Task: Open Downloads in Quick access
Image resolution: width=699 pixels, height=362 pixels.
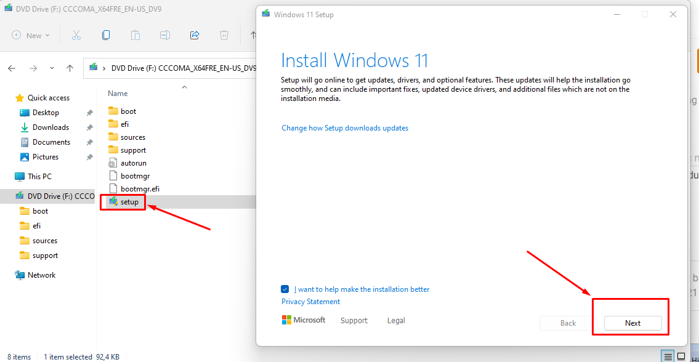Action: point(51,127)
